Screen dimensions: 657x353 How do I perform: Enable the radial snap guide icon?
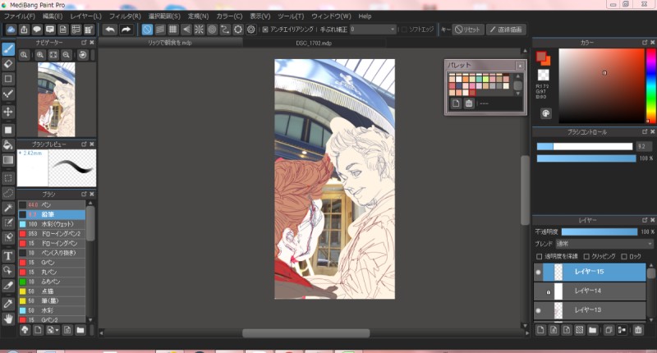[198, 30]
